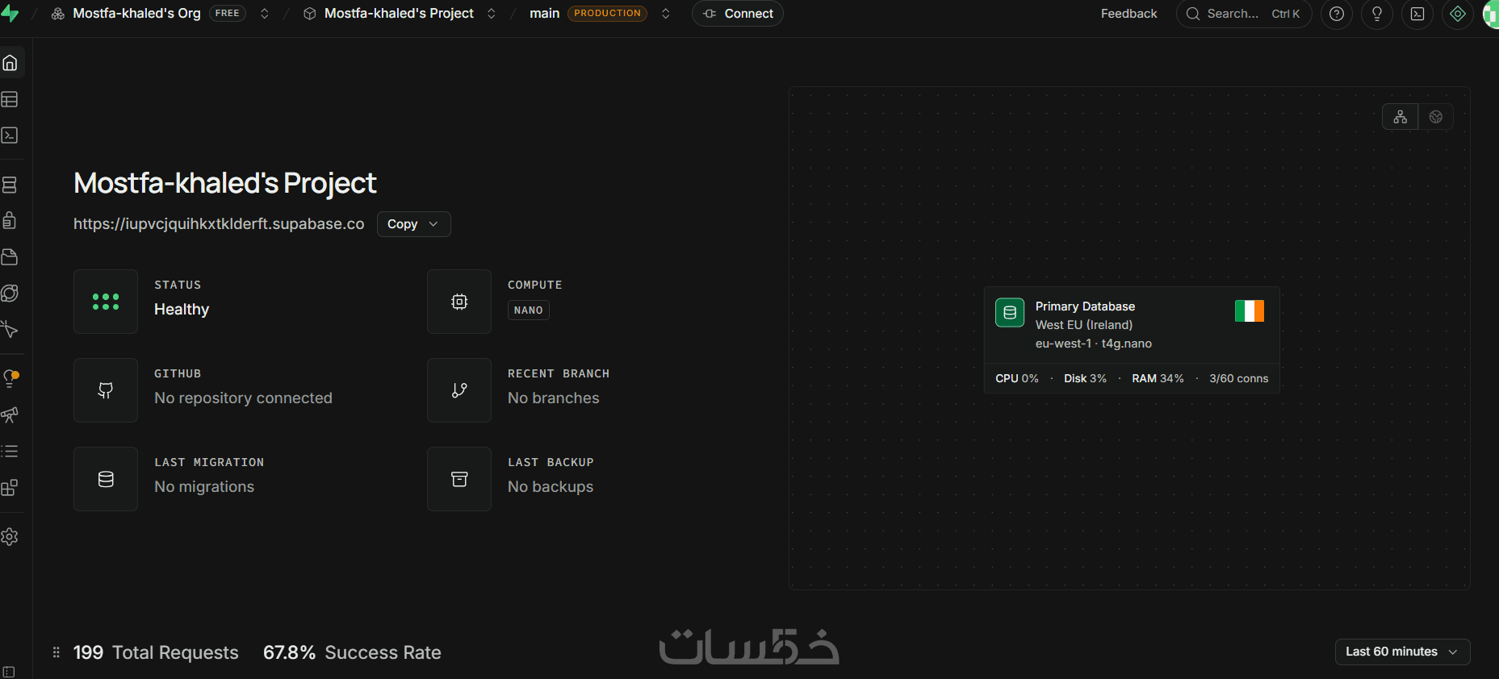Image resolution: width=1499 pixels, height=679 pixels.
Task: Select the Primary Database card
Action: pyautogui.click(x=1132, y=339)
